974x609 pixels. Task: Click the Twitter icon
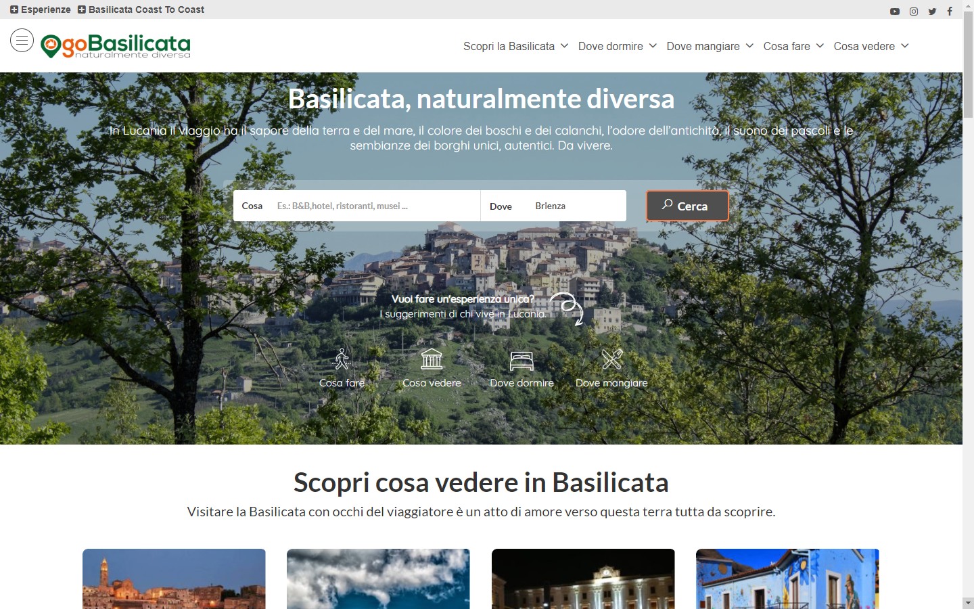click(x=931, y=11)
